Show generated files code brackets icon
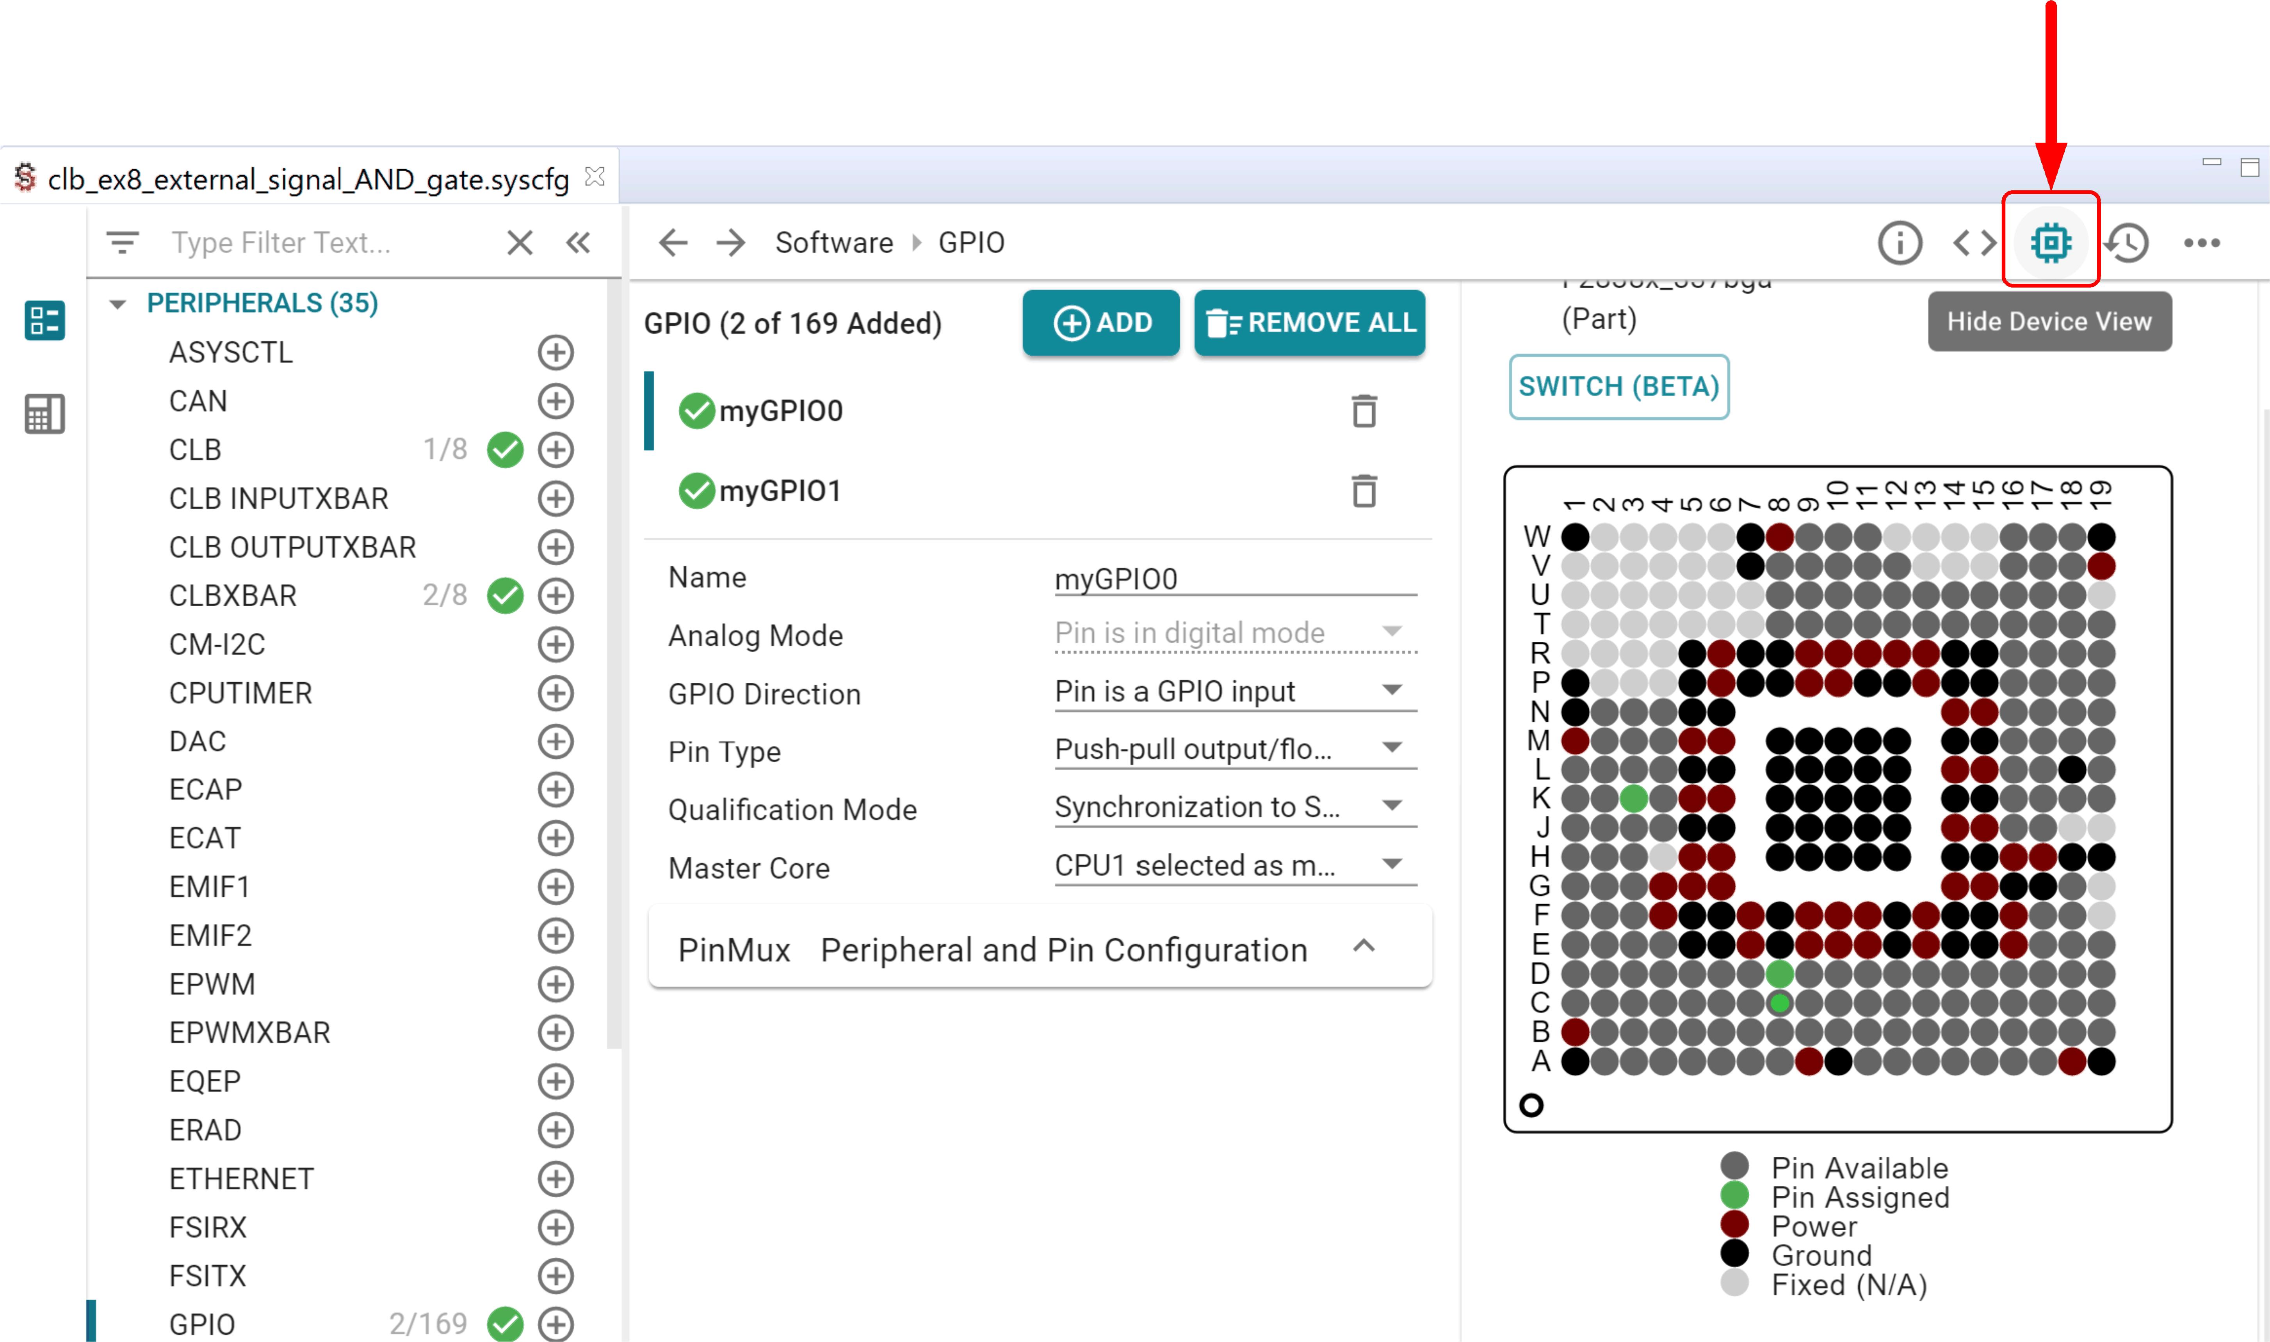Image resolution: width=2270 pixels, height=1342 pixels. point(1974,242)
